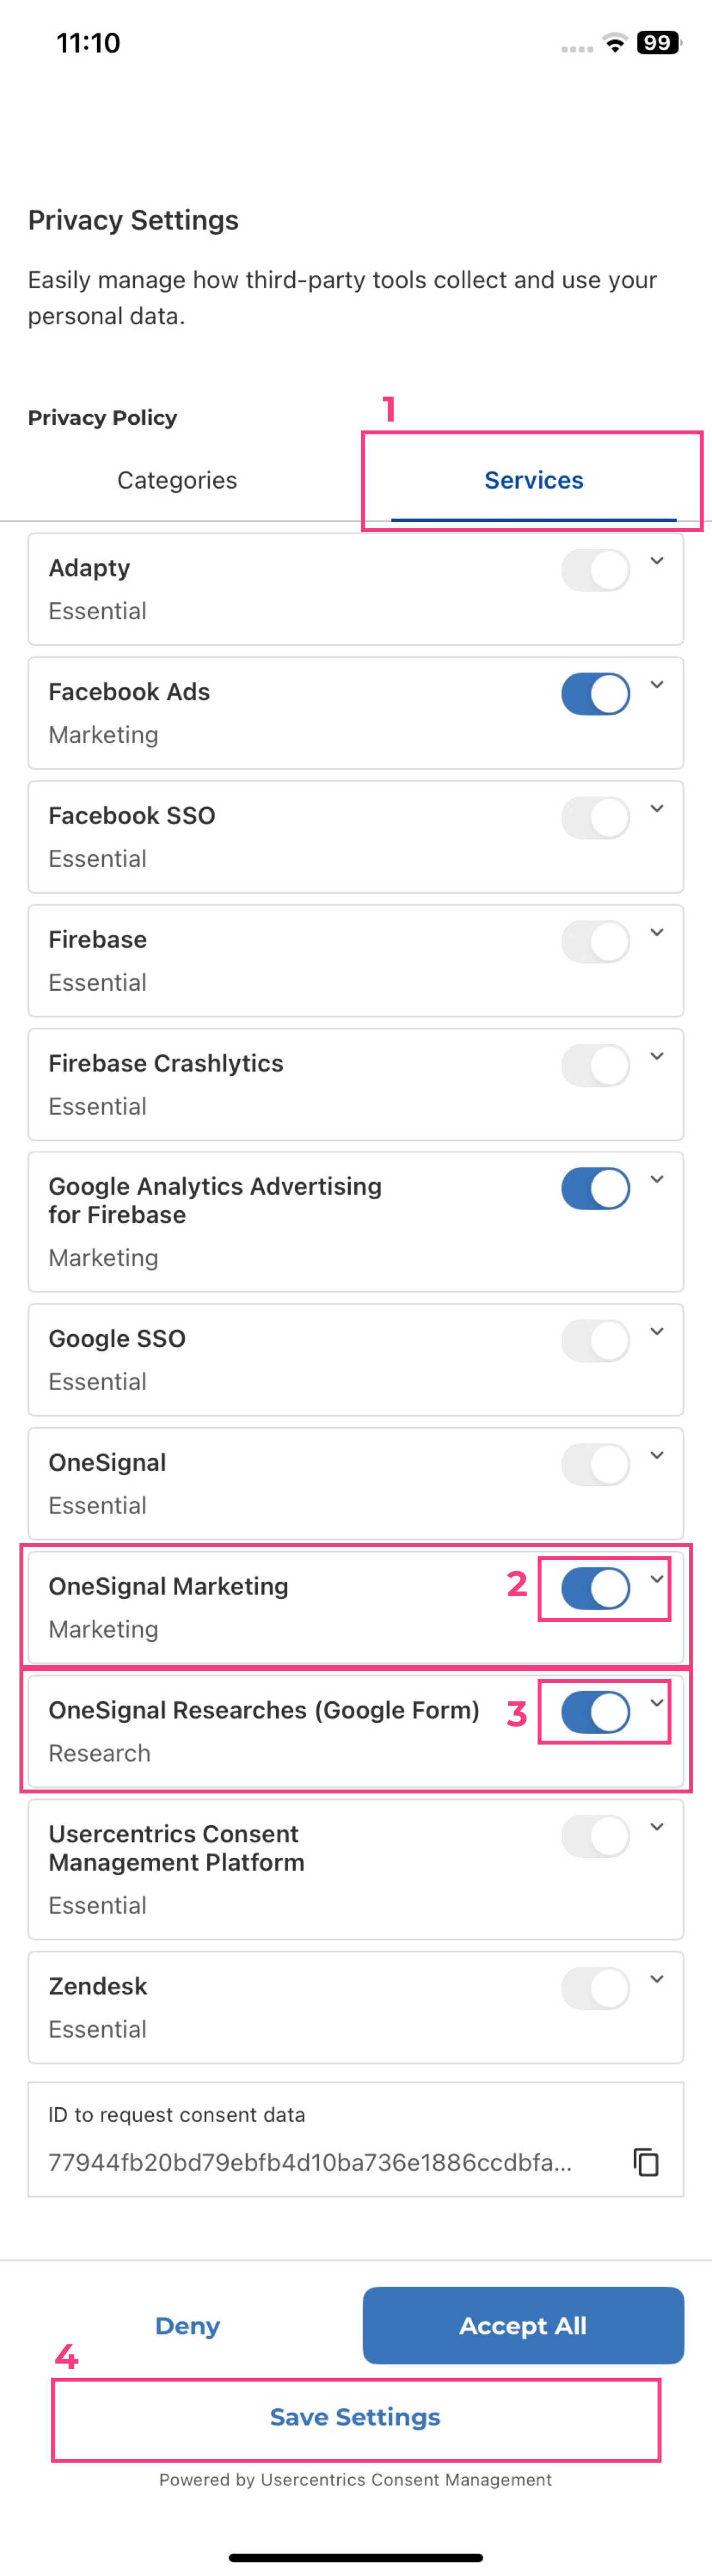This screenshot has height=2576, width=712.
Task: Expand Firebase Crashlytics details chevron
Action: tap(657, 1056)
